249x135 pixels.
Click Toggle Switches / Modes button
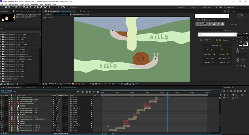(60, 134)
